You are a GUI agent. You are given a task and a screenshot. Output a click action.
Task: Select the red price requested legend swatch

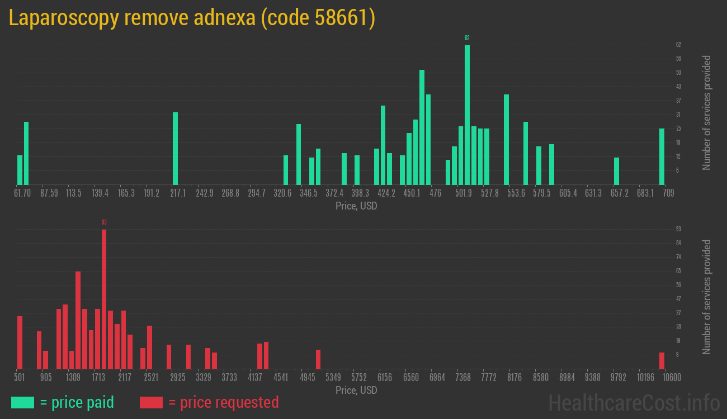tap(151, 402)
